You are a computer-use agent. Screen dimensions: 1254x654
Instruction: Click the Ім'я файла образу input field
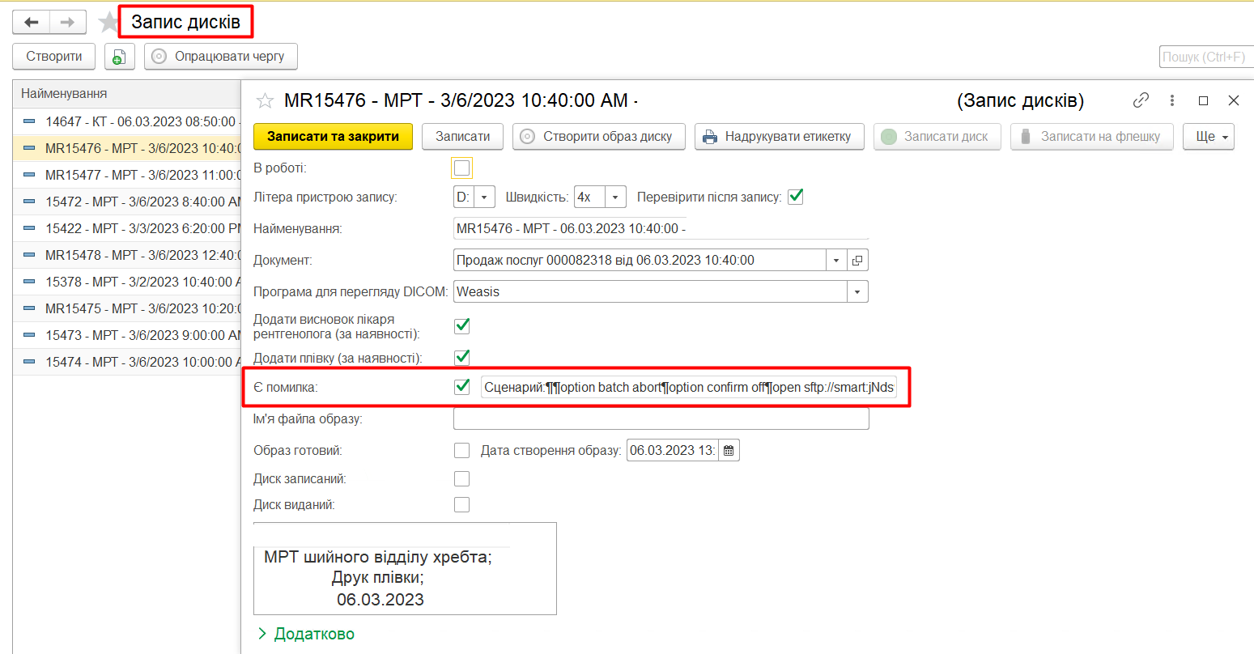click(x=661, y=419)
